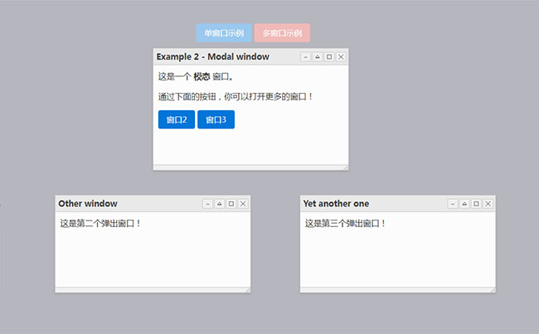Maximize the Example 2 - Modal window
The width and height of the screenshot is (539, 334).
pos(329,56)
